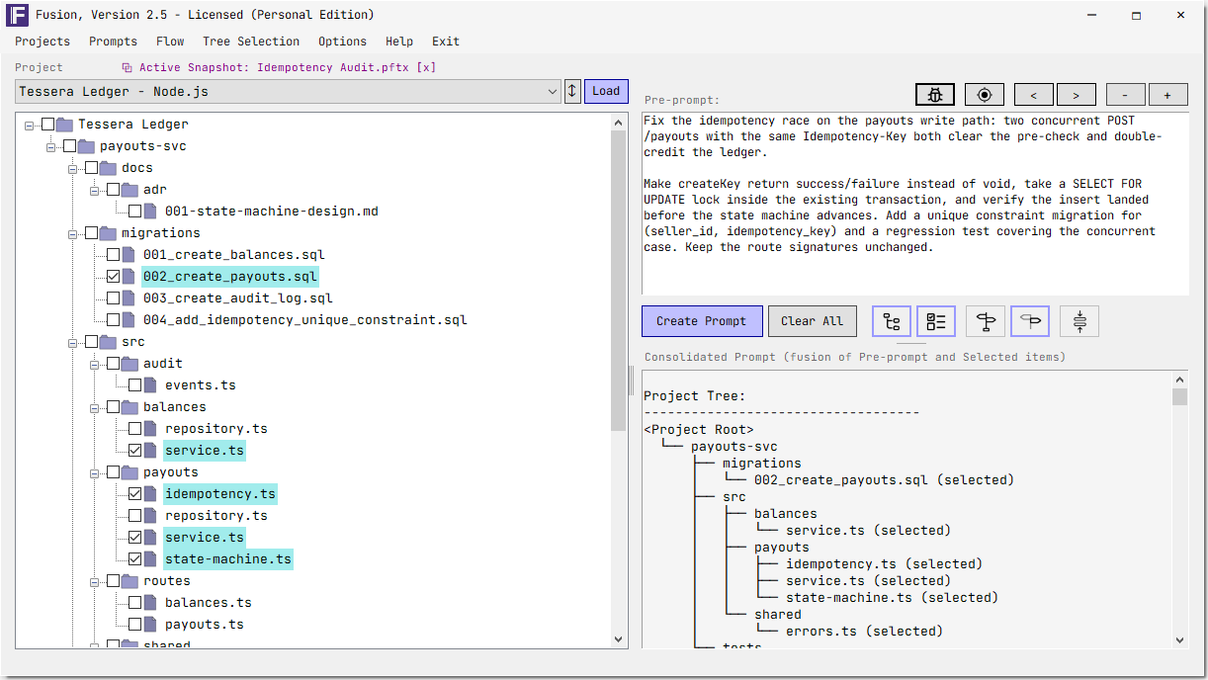Check the 003_create_audit_log.sql checkbox
Image resolution: width=1208 pixels, height=680 pixels.
(113, 298)
